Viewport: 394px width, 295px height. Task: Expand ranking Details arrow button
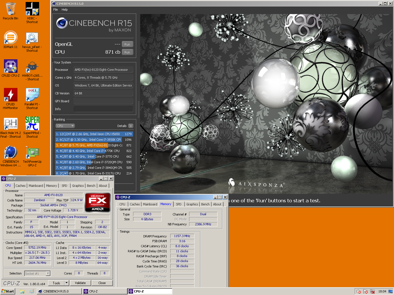(131, 126)
